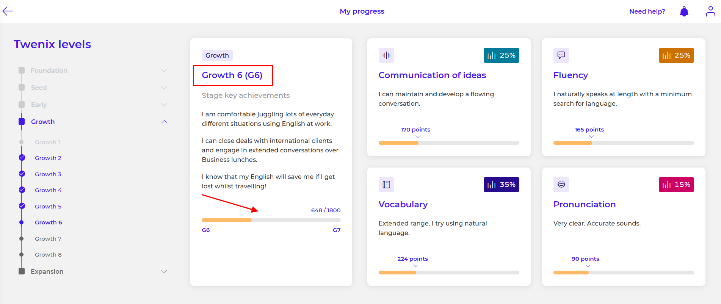
Task: Click the 170 points marker
Action: pos(415,130)
